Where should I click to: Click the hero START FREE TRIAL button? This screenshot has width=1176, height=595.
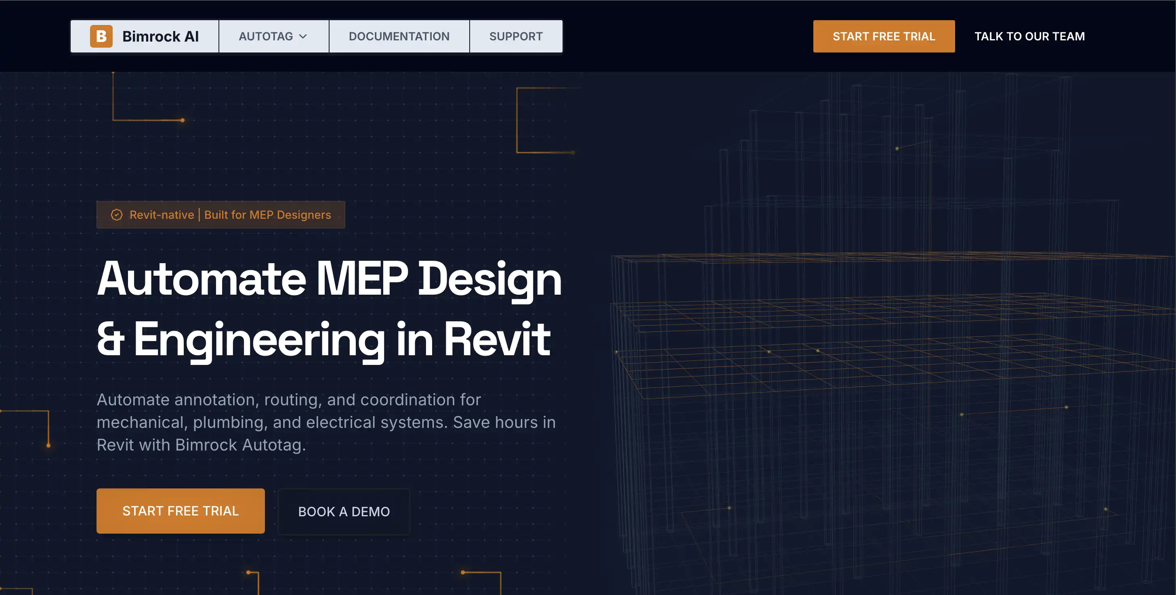point(181,511)
